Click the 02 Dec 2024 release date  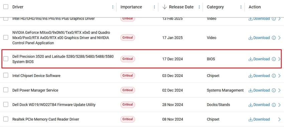click(x=172, y=90)
